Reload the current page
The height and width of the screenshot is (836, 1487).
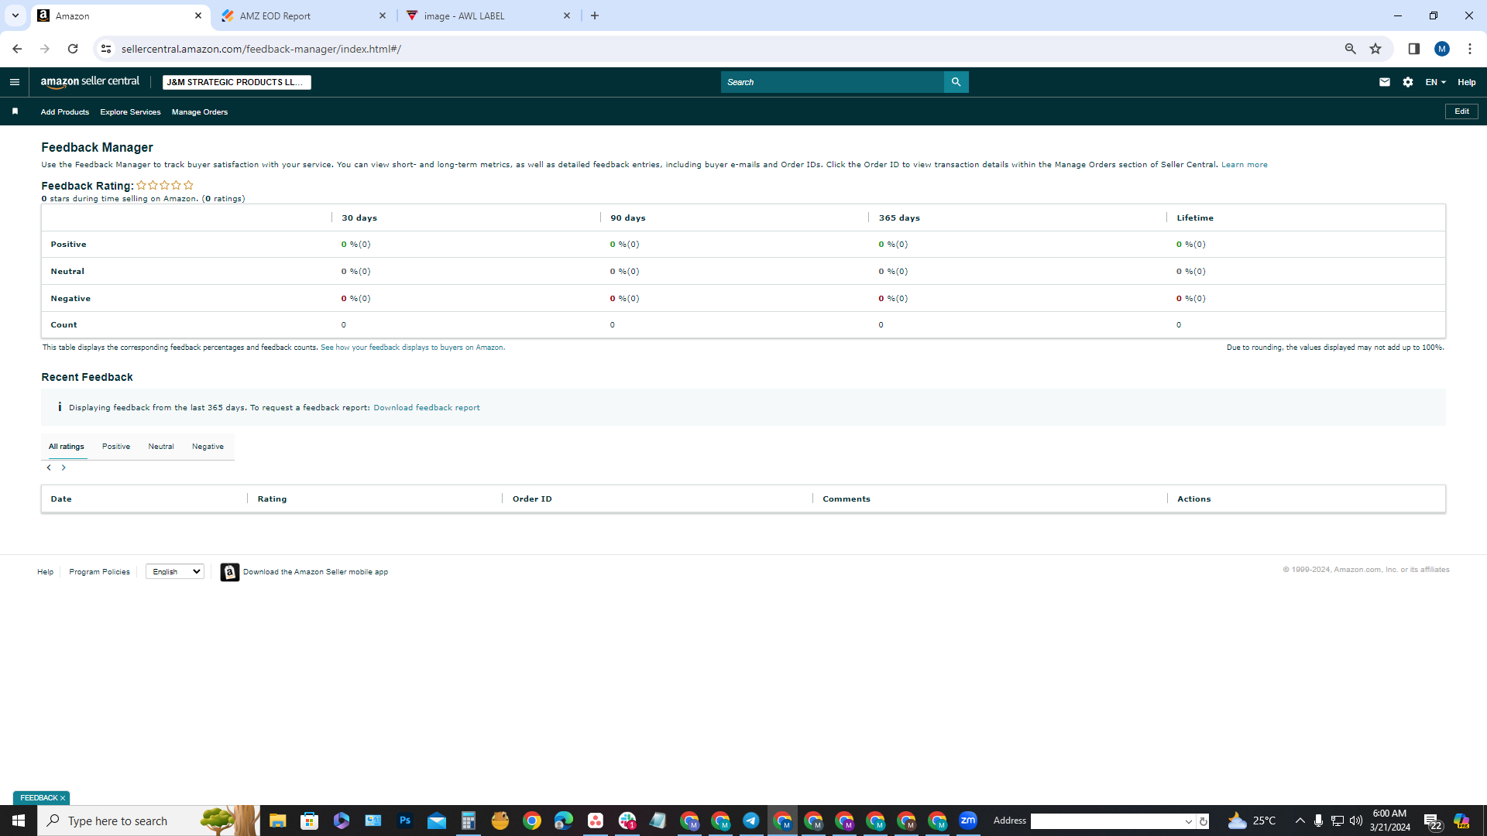pos(73,49)
